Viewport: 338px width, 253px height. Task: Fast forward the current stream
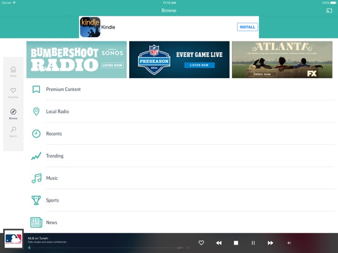pos(270,243)
